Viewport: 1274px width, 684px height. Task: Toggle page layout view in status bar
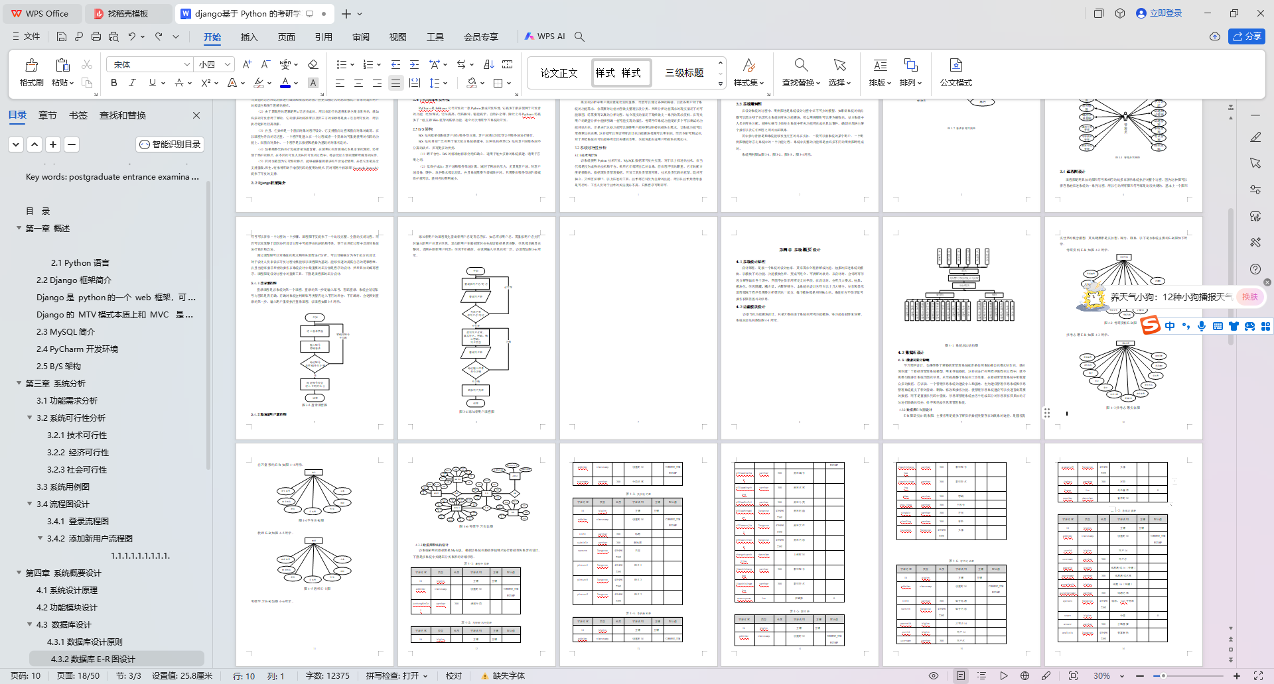pos(960,676)
